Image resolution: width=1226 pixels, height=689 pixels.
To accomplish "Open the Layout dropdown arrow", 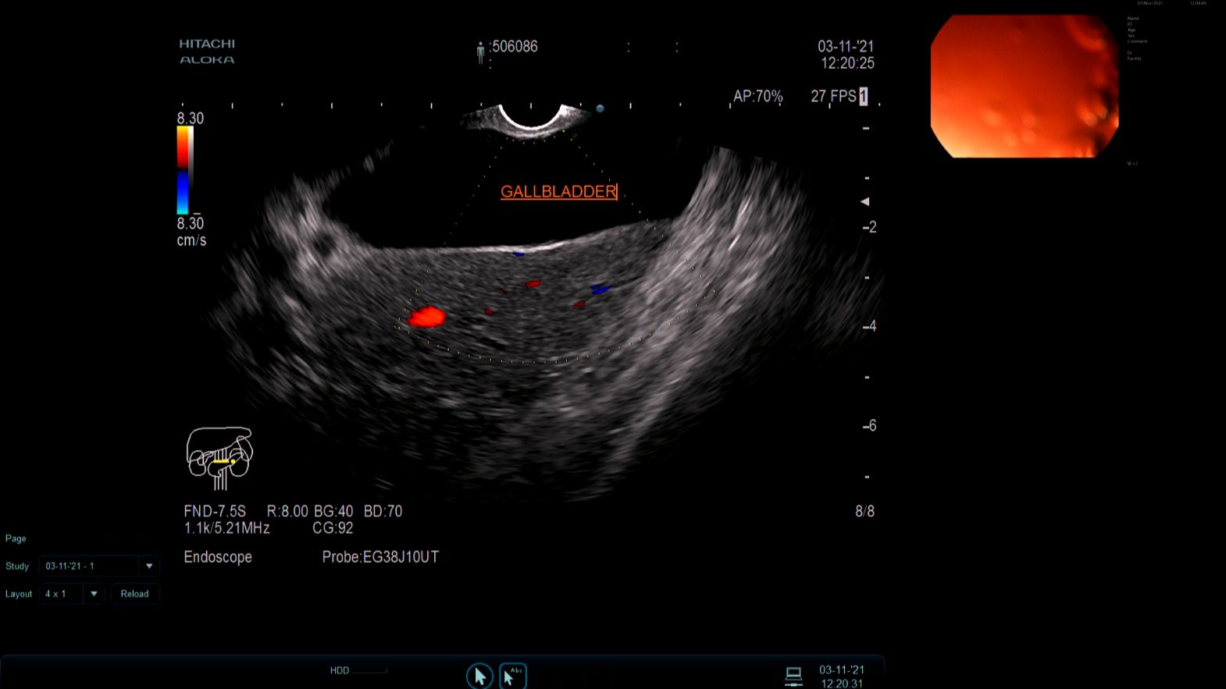I will [x=94, y=594].
